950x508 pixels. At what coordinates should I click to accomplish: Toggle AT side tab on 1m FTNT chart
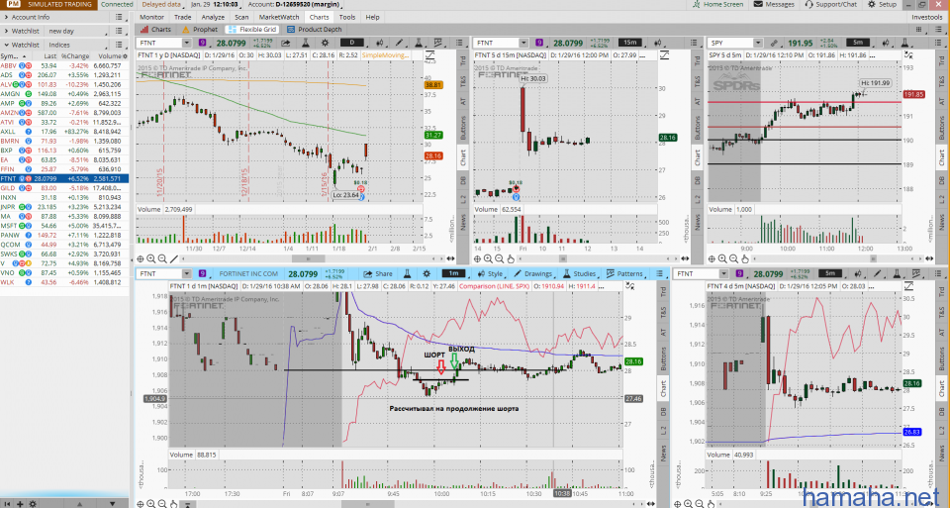663,332
